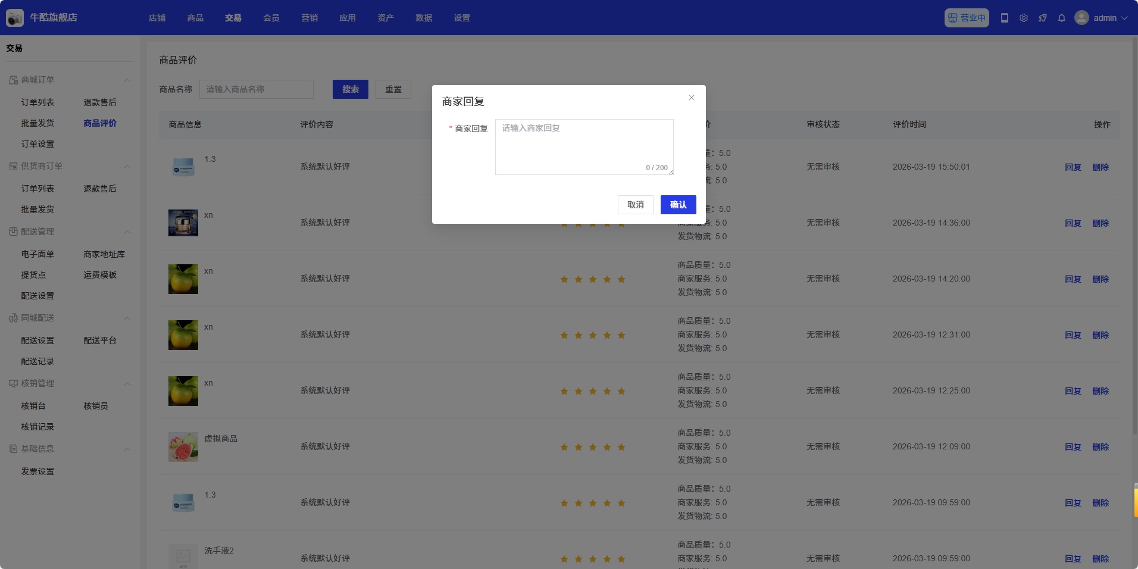Image resolution: width=1138 pixels, height=569 pixels.
Task: Focus the 商家回复 text area
Action: pos(584,147)
